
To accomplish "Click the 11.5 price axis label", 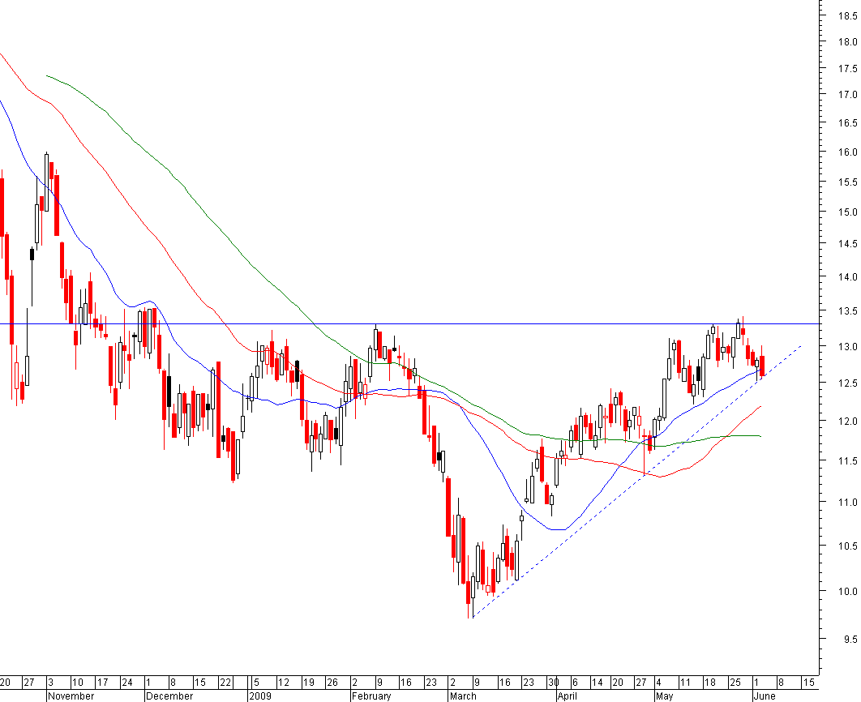I will [847, 461].
